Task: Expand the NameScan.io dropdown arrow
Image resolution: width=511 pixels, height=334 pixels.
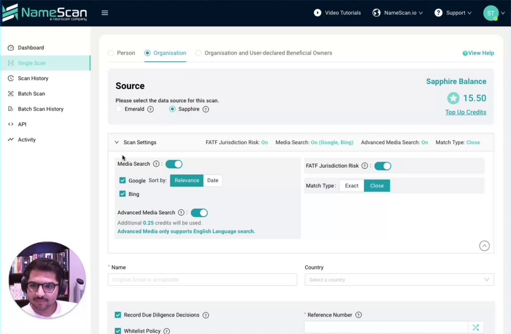Action: tap(421, 13)
